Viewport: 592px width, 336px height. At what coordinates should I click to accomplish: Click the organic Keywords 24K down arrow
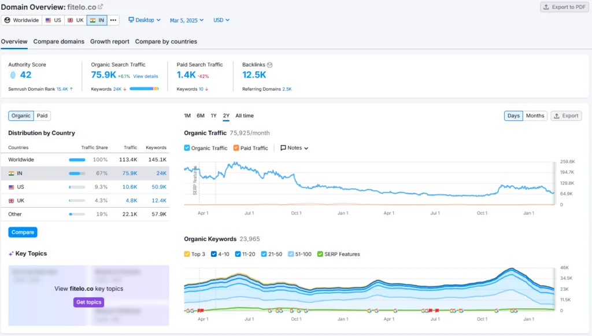click(x=125, y=89)
